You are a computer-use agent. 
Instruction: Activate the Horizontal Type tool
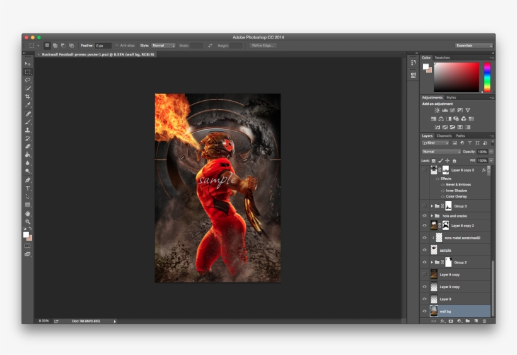coord(28,188)
